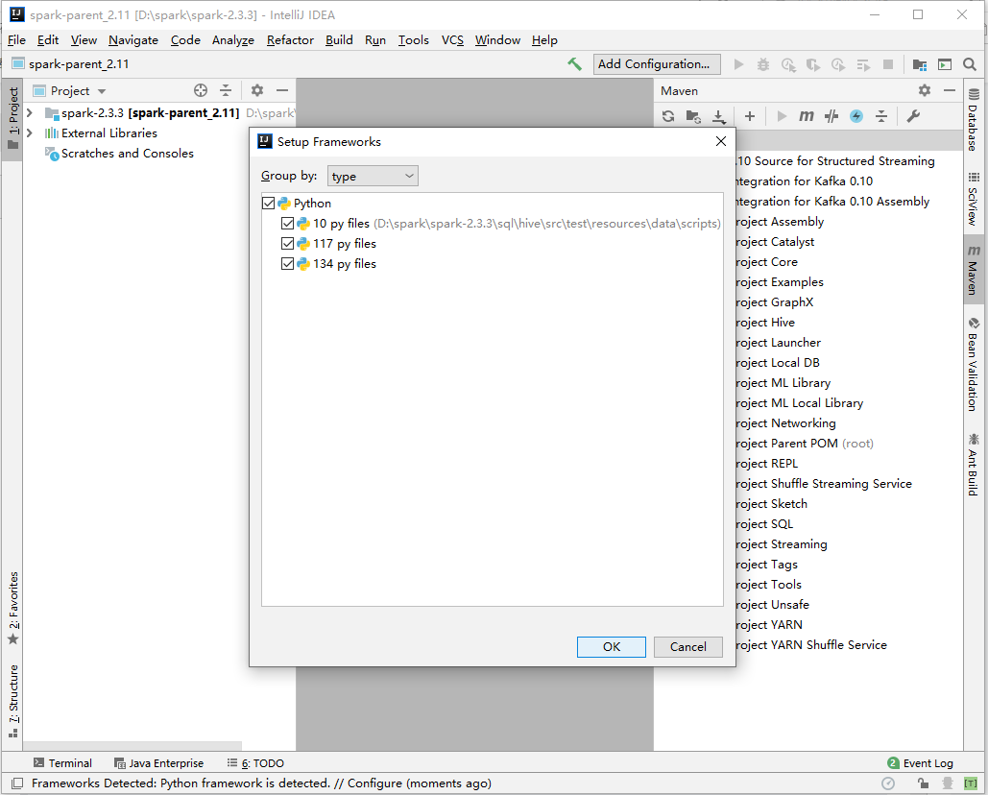The height and width of the screenshot is (795, 988).
Task: Add a Maven project with the plus icon
Action: pyautogui.click(x=749, y=116)
